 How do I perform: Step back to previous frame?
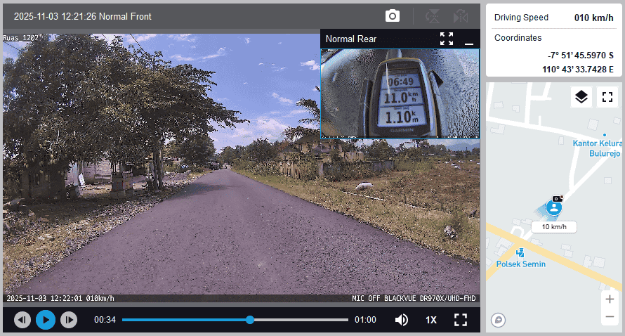point(22,320)
